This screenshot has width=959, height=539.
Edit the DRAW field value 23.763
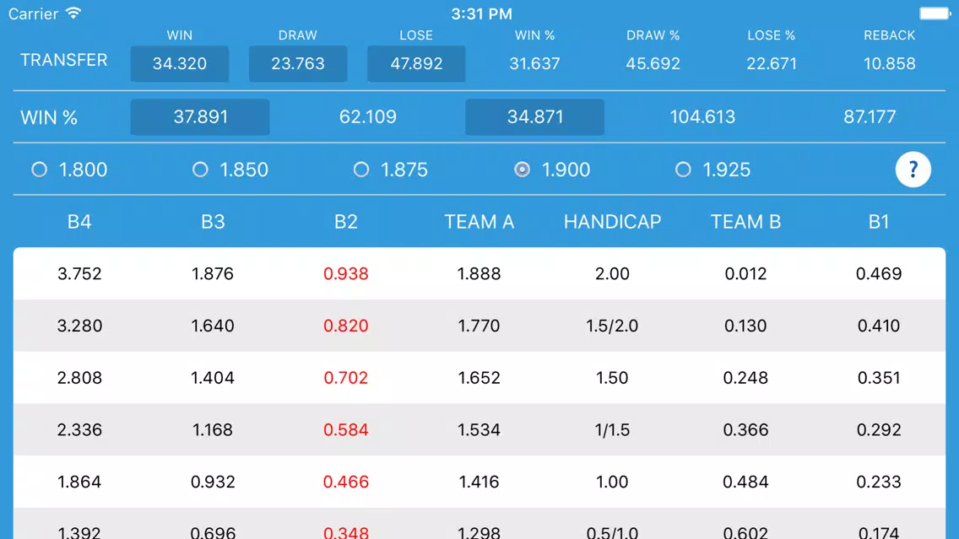[x=298, y=63]
